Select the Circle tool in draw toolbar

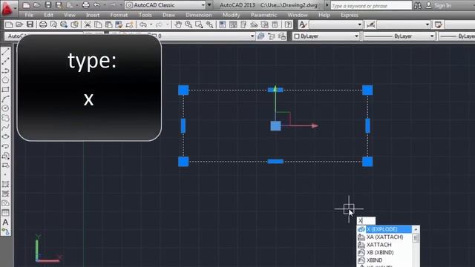(5, 108)
